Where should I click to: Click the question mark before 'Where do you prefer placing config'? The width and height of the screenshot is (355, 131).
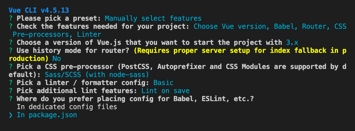coord(11,99)
